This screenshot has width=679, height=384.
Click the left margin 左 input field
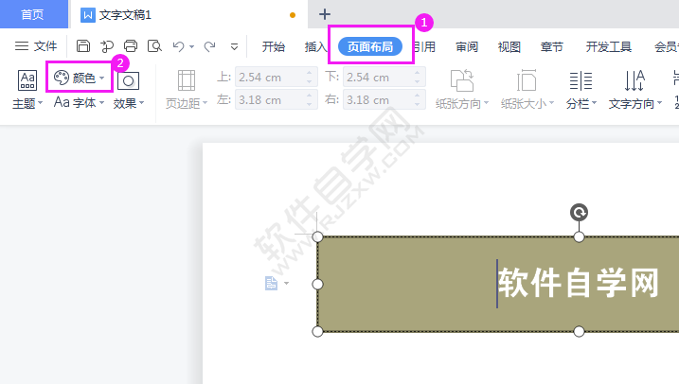coord(277,100)
